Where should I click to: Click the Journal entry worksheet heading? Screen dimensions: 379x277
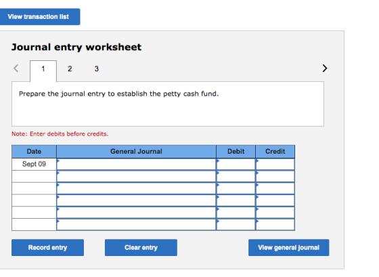pos(76,47)
